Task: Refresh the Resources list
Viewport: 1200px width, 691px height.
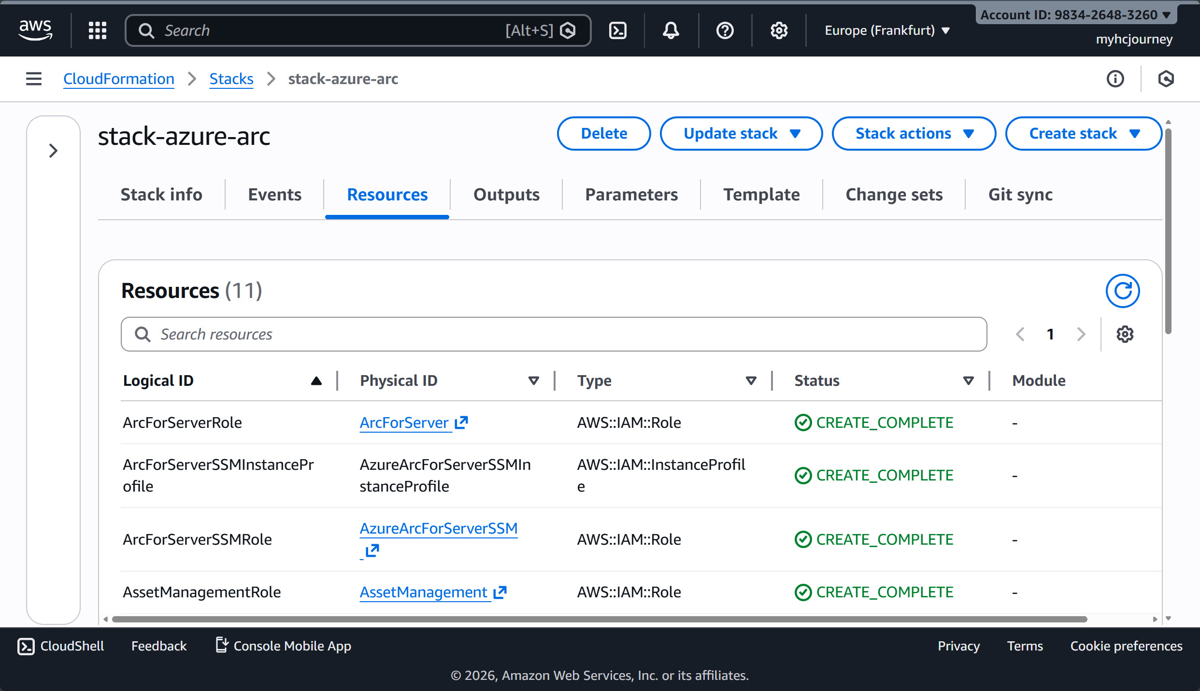Action: coord(1123,291)
